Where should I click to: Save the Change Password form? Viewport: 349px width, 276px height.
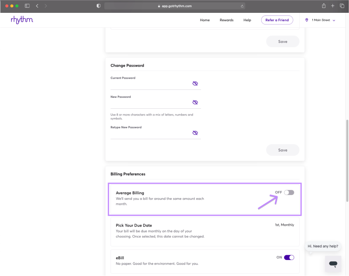(x=282, y=150)
